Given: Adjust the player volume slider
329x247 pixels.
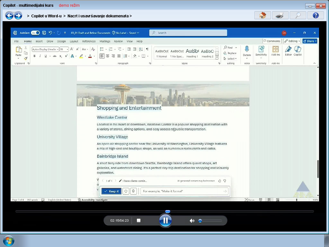Looking at the screenshot, I should pos(210,221).
